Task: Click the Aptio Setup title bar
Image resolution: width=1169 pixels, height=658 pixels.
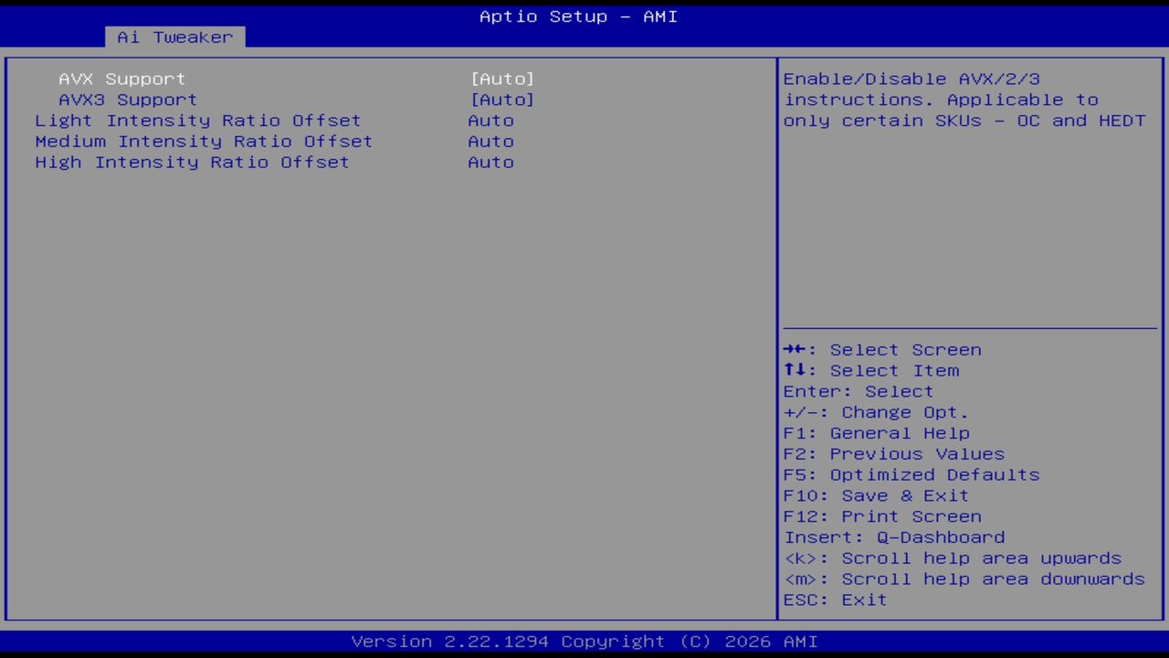Action: point(577,16)
